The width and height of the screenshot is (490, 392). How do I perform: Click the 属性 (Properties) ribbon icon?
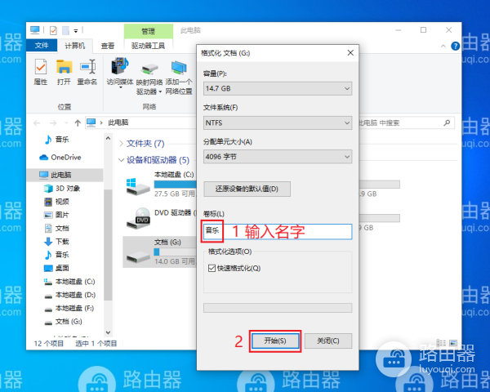pos(41,72)
